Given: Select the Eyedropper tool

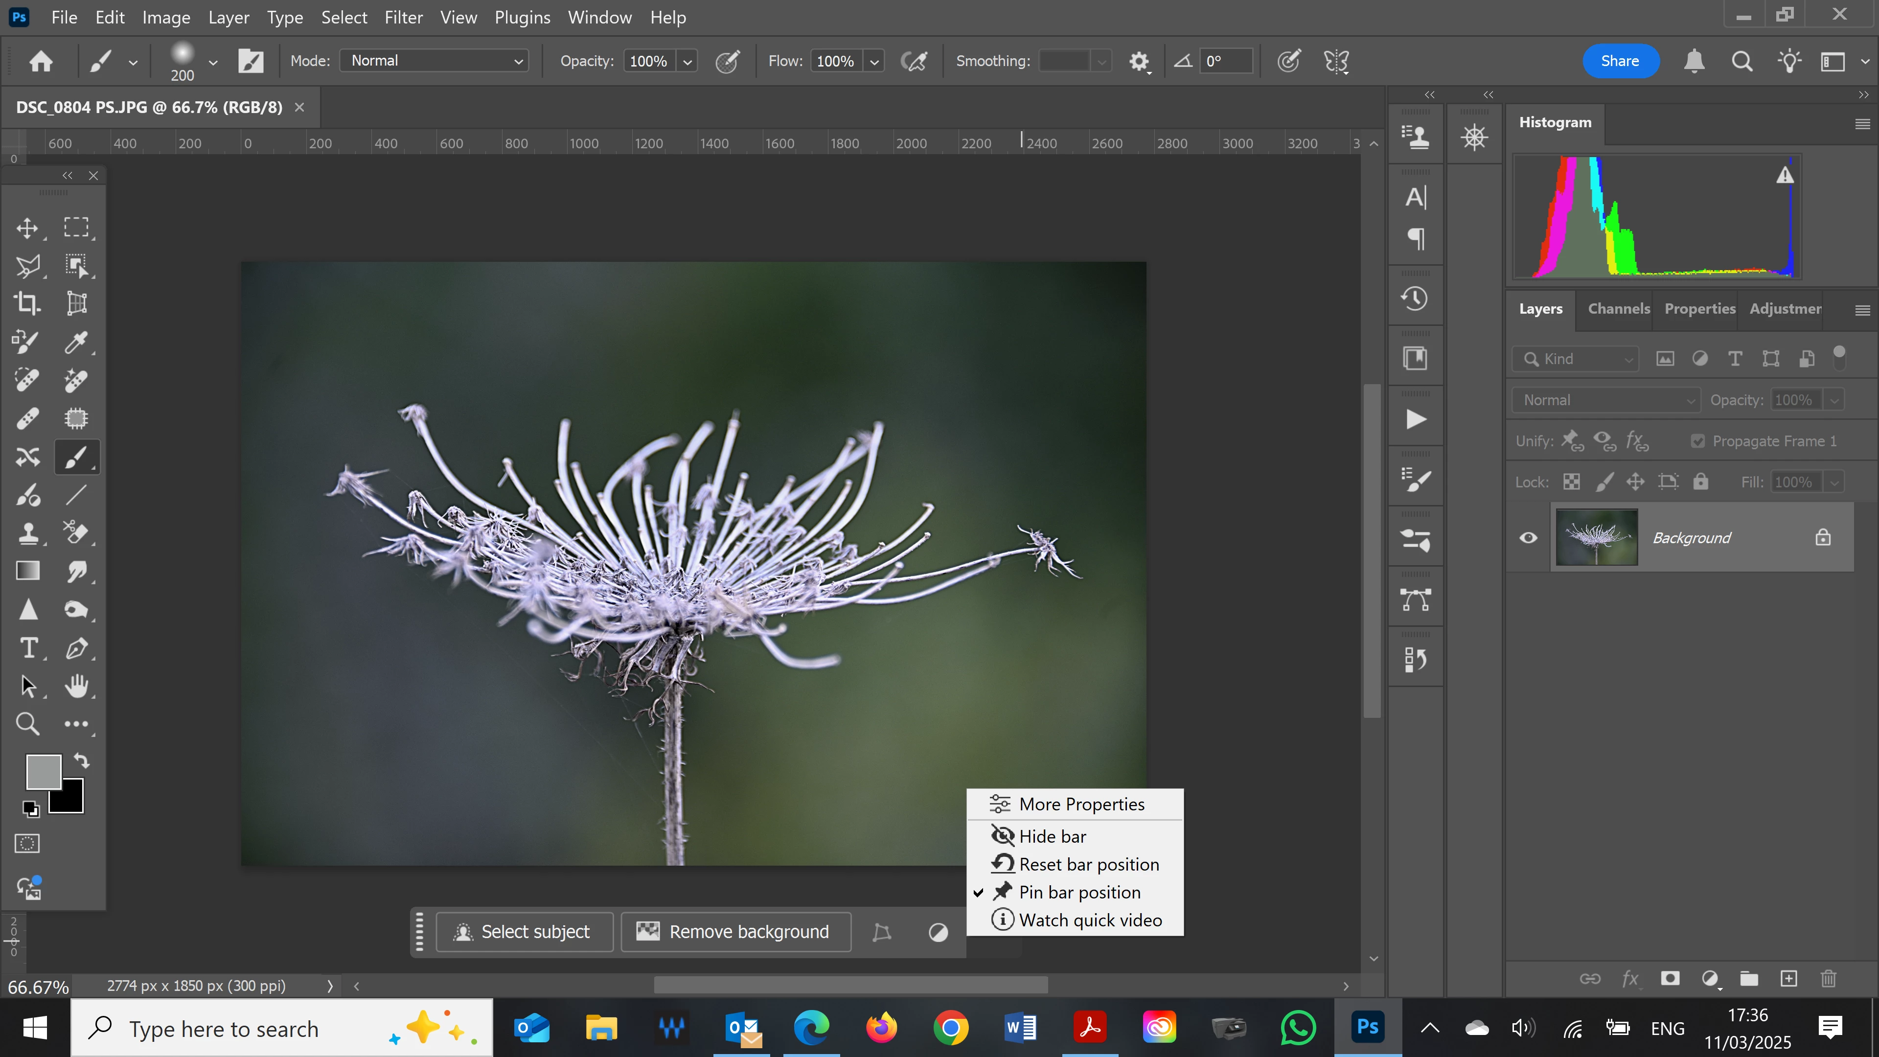Looking at the screenshot, I should click(x=76, y=342).
